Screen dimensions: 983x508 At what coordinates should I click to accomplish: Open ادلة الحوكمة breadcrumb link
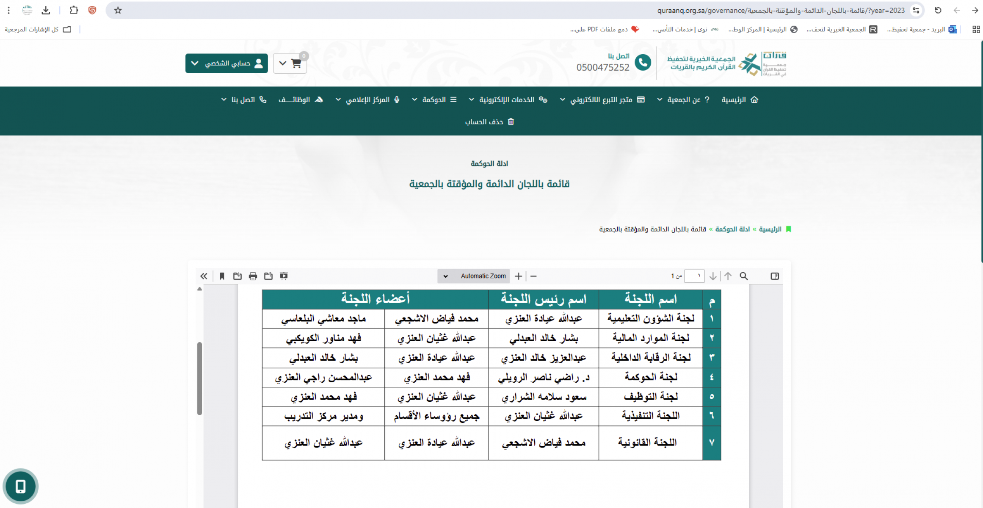pyautogui.click(x=732, y=229)
